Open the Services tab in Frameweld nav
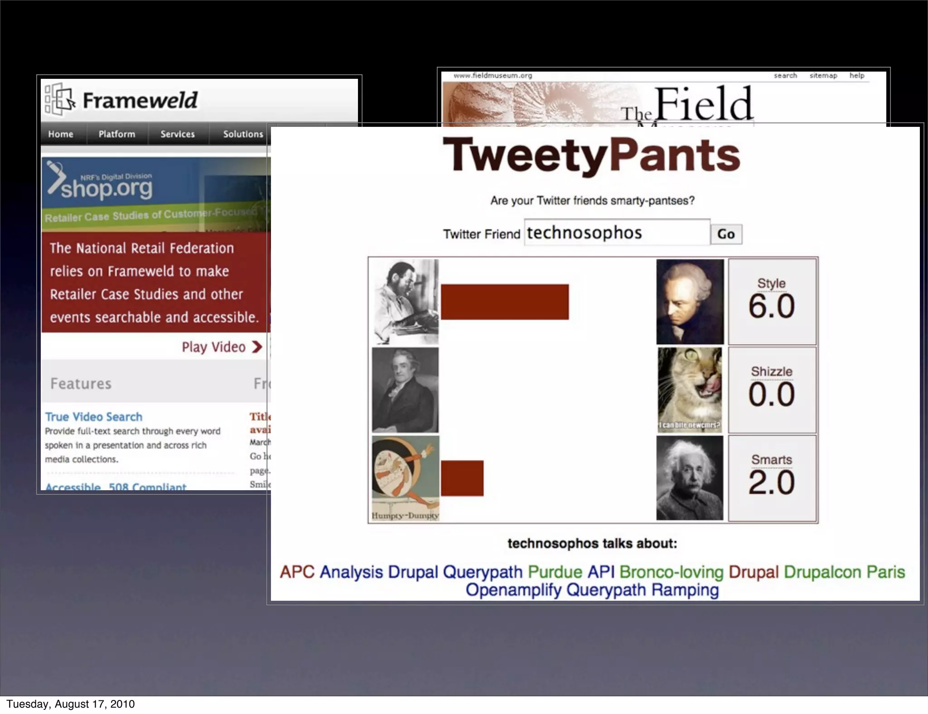This screenshot has height=714, width=928. pyautogui.click(x=178, y=134)
